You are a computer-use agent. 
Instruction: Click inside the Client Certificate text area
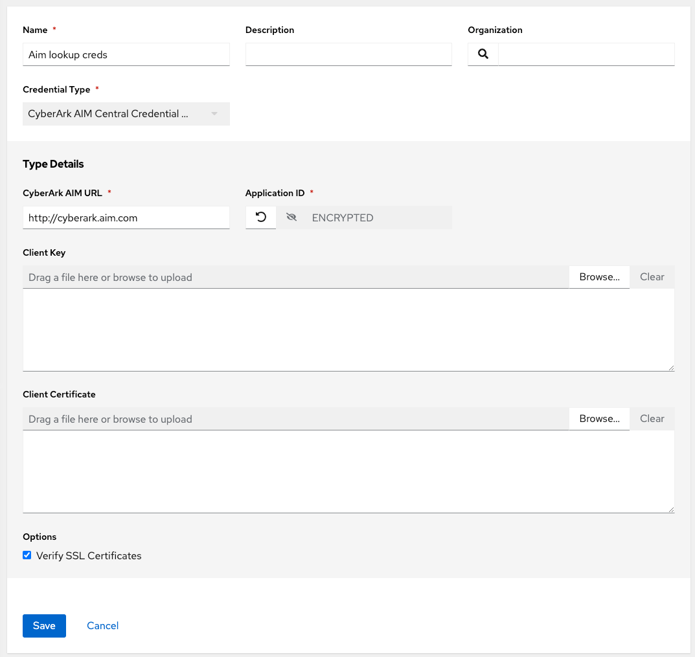(x=348, y=472)
